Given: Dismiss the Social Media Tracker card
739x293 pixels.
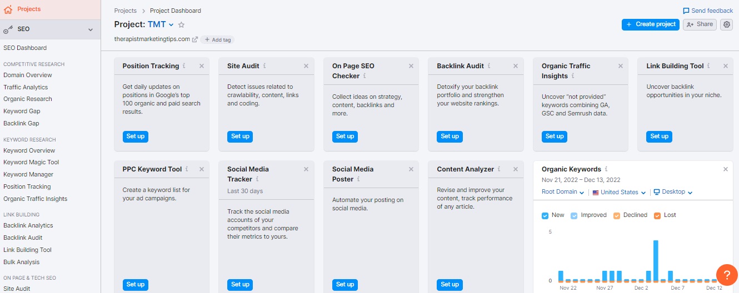Looking at the screenshot, I should (306, 169).
